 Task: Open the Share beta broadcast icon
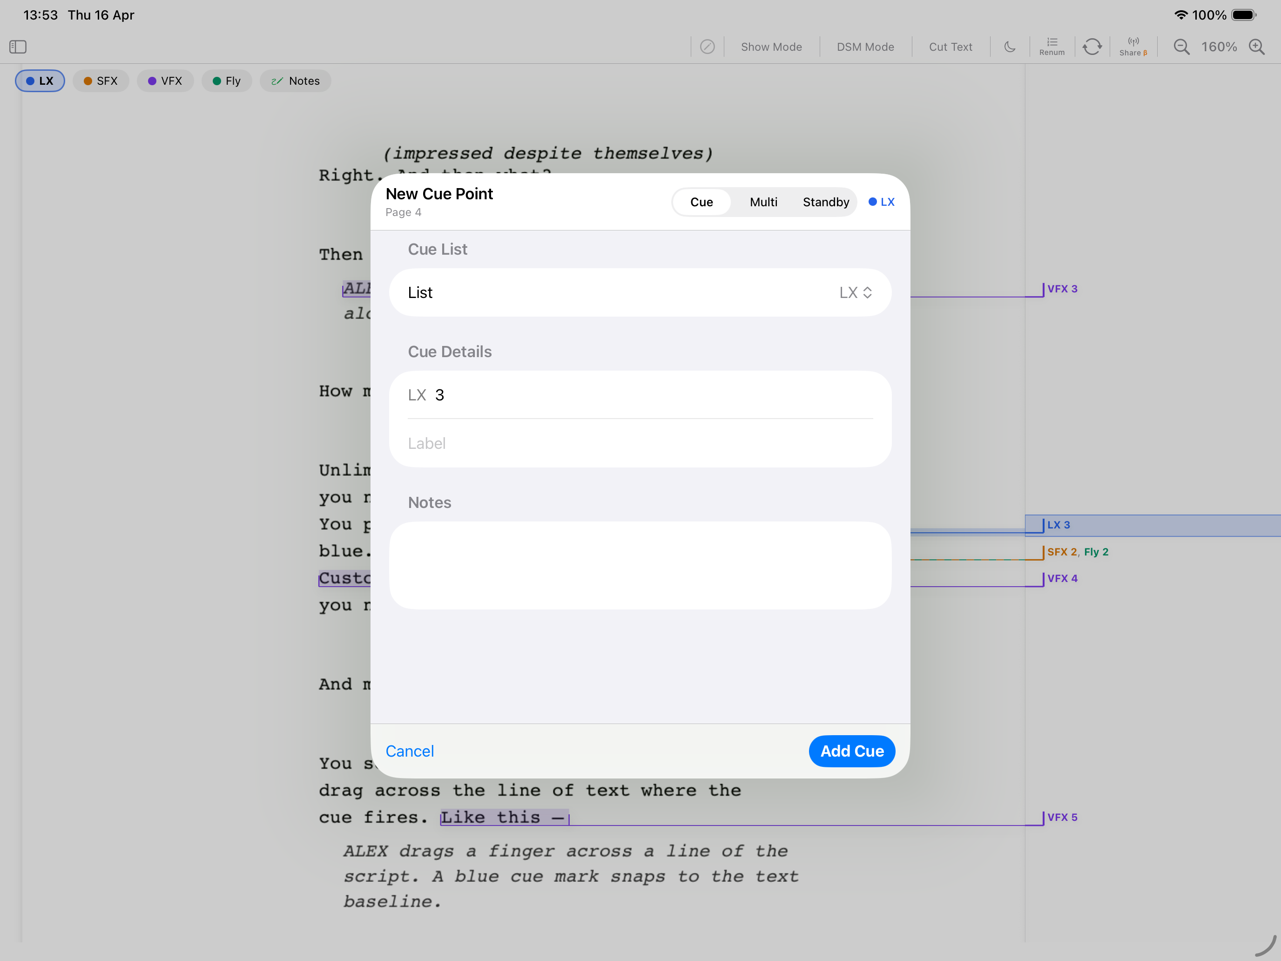pos(1133,47)
